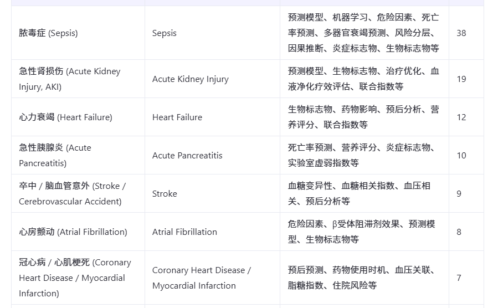This screenshot has width=493, height=308.
Task: Select the count cell showing 38
Action: click(466, 33)
